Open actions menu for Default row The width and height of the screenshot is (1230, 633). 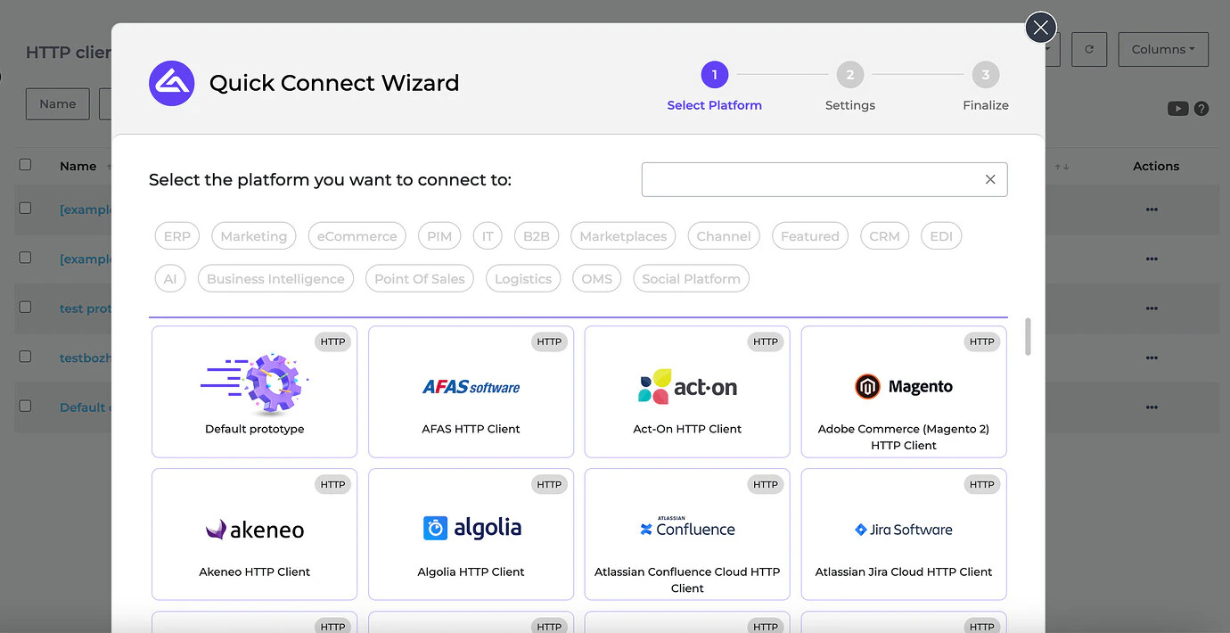point(1152,407)
